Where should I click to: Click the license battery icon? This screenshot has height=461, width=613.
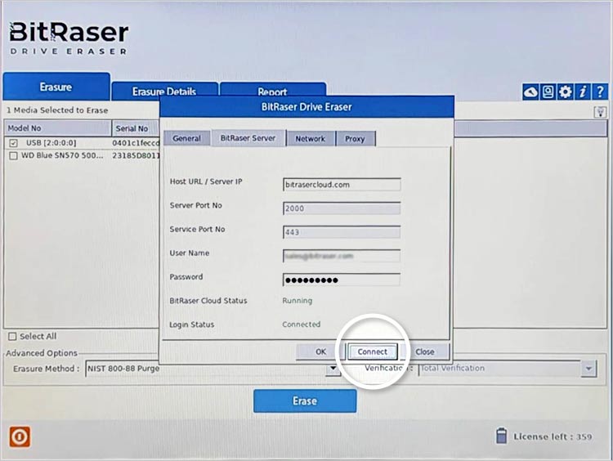click(x=501, y=436)
